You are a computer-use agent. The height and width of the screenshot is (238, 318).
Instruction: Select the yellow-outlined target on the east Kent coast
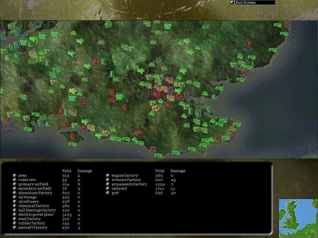tap(233, 128)
